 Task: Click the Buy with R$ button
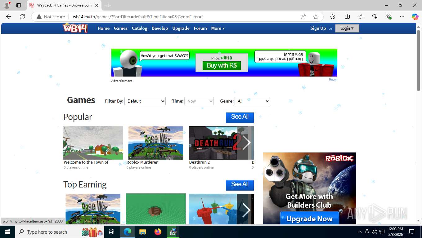pyautogui.click(x=222, y=65)
